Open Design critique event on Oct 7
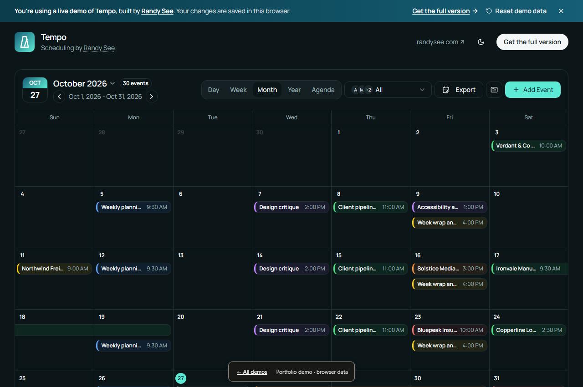 tap(291, 207)
